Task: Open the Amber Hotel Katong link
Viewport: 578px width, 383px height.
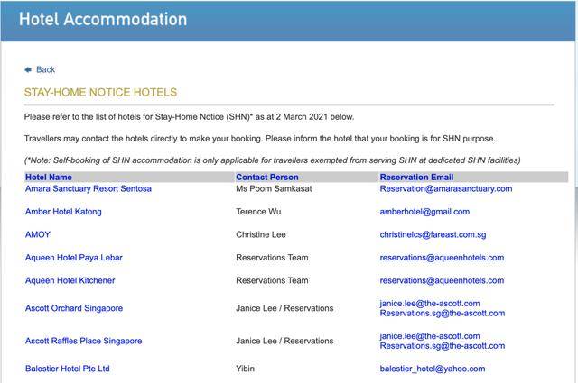Action: tap(63, 212)
